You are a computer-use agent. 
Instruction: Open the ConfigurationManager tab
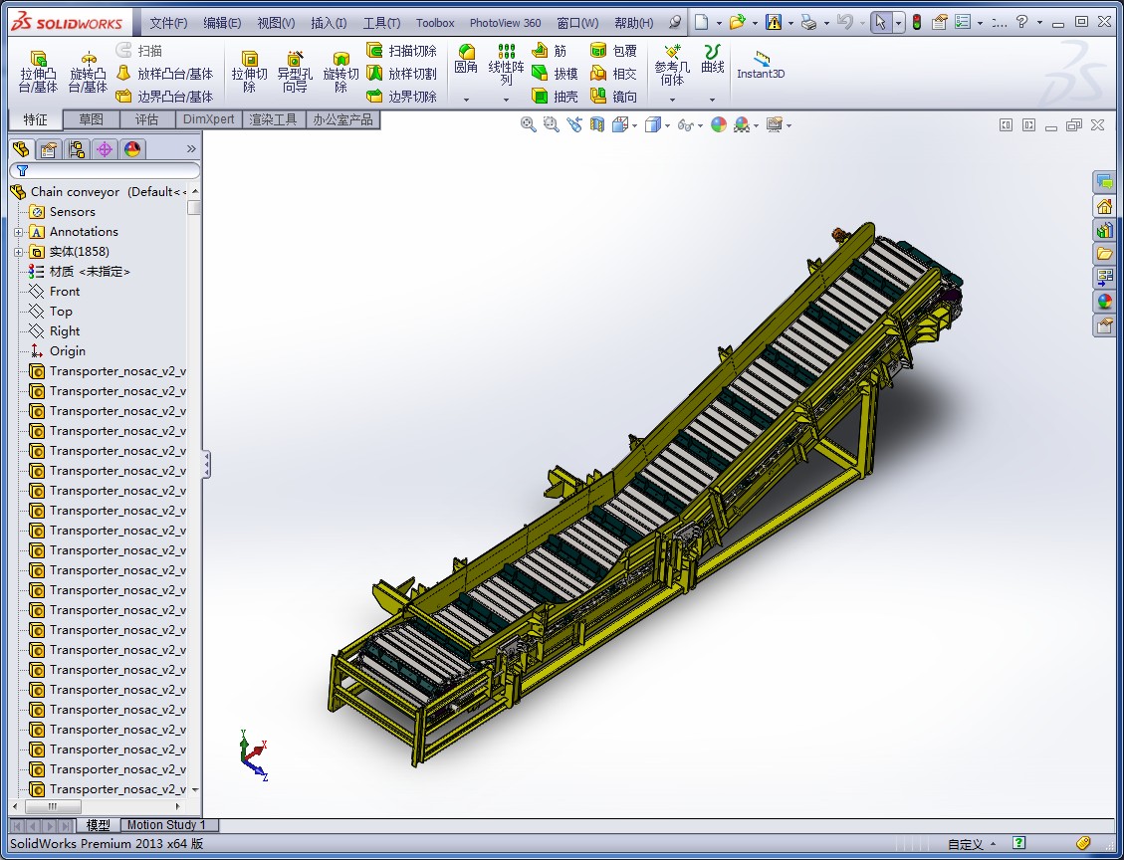click(77, 149)
